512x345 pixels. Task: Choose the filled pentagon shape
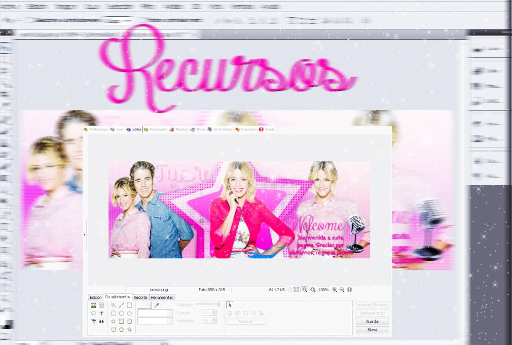[122, 329]
